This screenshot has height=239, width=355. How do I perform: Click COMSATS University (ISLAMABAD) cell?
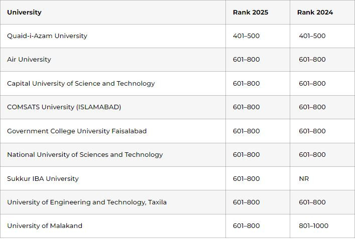[x=64, y=107]
